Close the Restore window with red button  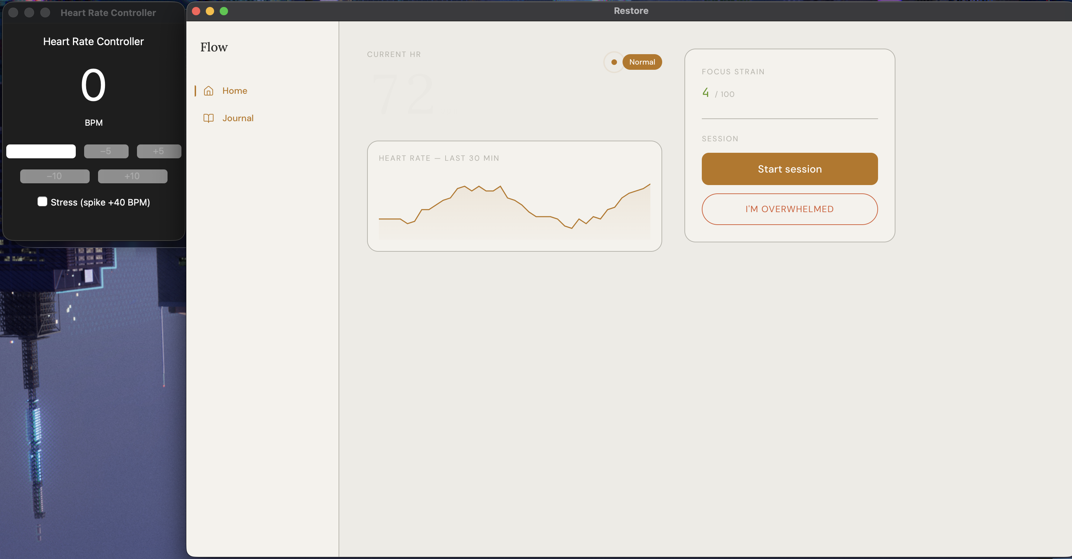[196, 11]
